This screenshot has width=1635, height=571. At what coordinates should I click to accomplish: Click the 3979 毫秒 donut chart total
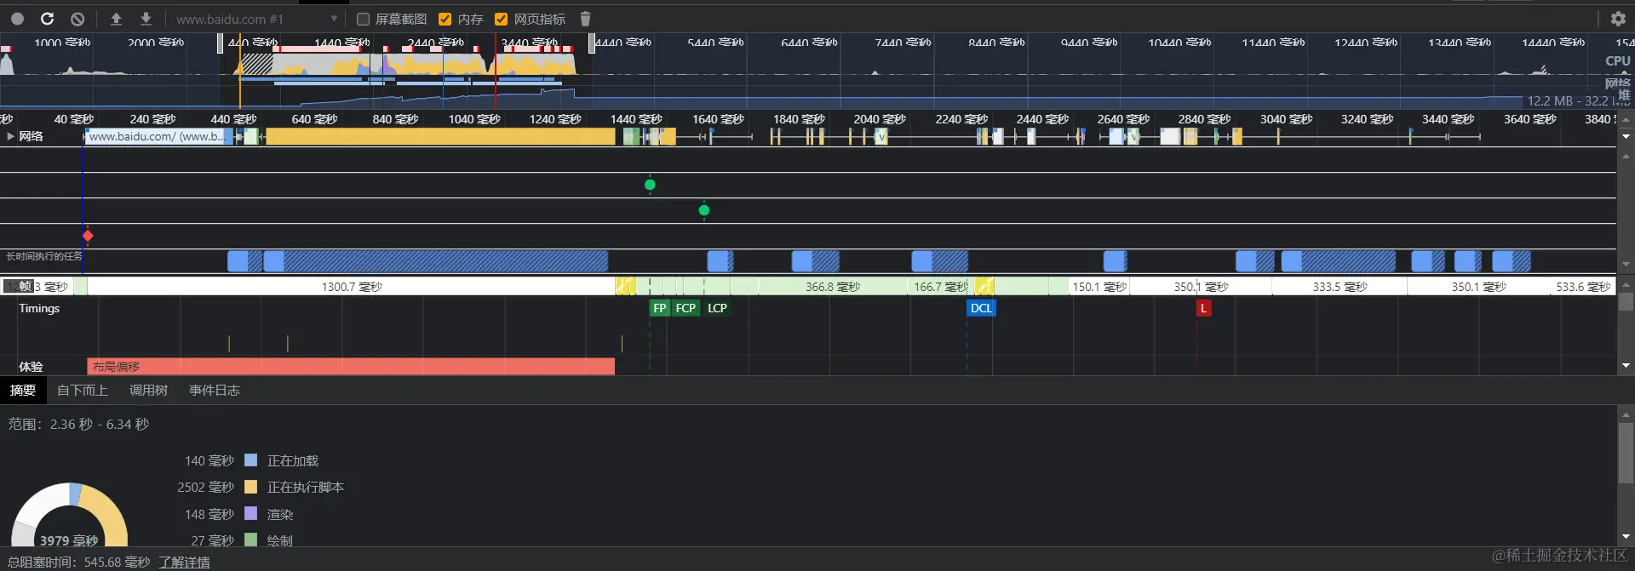coord(69,540)
